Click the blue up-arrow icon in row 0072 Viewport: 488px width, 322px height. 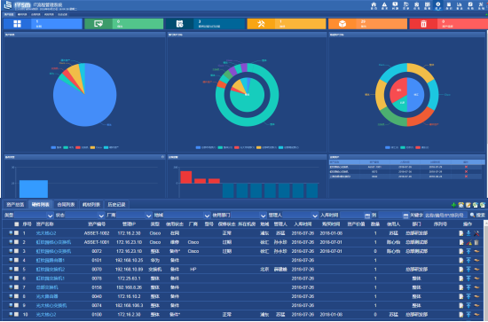tap(468, 251)
